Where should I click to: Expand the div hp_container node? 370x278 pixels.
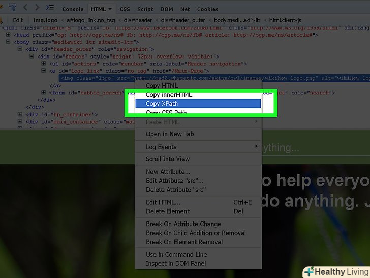click(x=20, y=114)
